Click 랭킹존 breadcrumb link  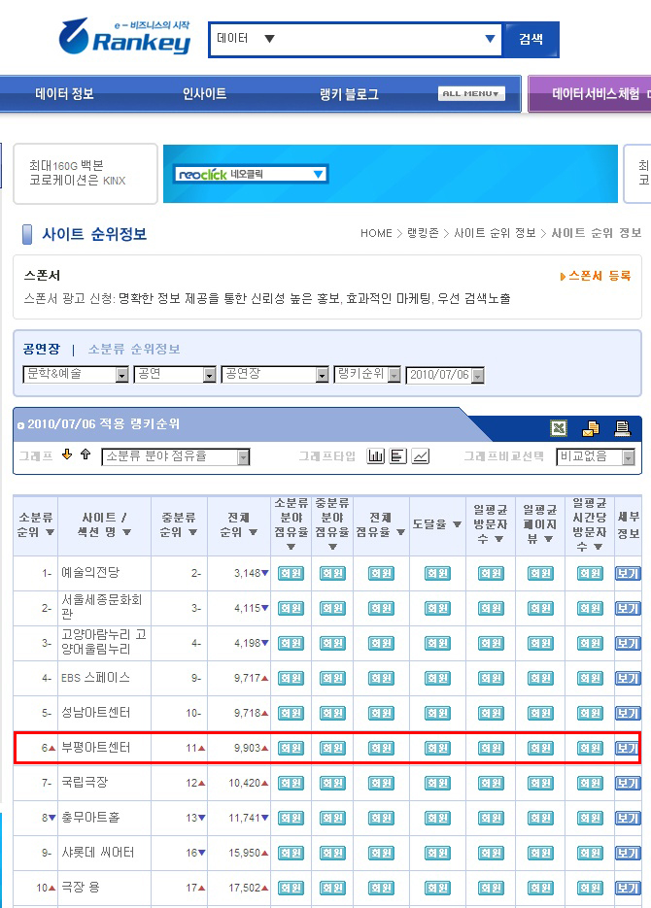[x=423, y=233]
